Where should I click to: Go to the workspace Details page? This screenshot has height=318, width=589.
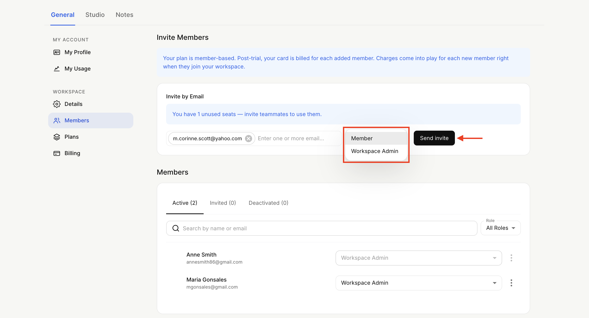coord(91,104)
